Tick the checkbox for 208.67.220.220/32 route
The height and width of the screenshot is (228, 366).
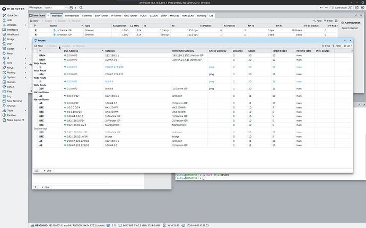click(35, 141)
